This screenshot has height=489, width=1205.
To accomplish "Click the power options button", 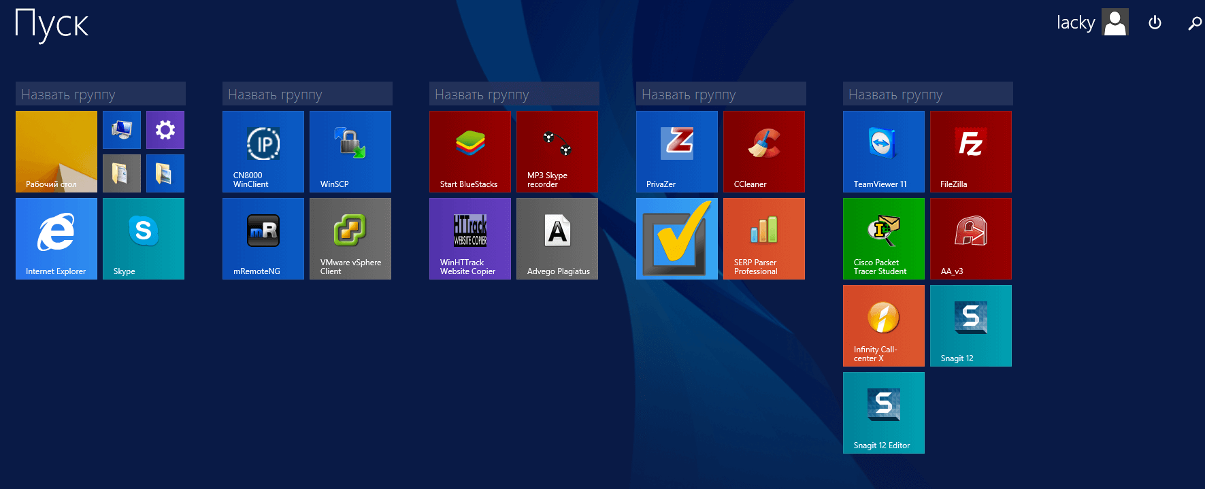I will [x=1155, y=23].
